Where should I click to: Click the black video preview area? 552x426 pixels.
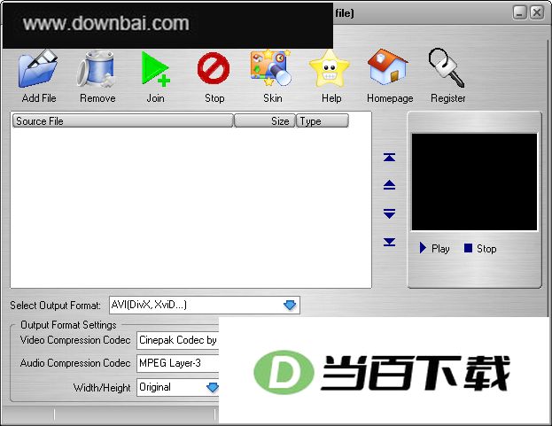[x=474, y=182]
